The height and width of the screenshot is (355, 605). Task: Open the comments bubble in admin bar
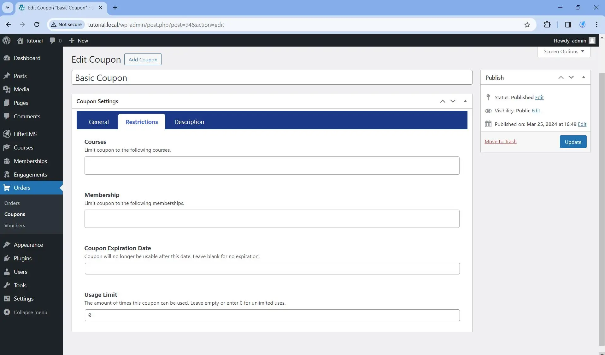52,41
